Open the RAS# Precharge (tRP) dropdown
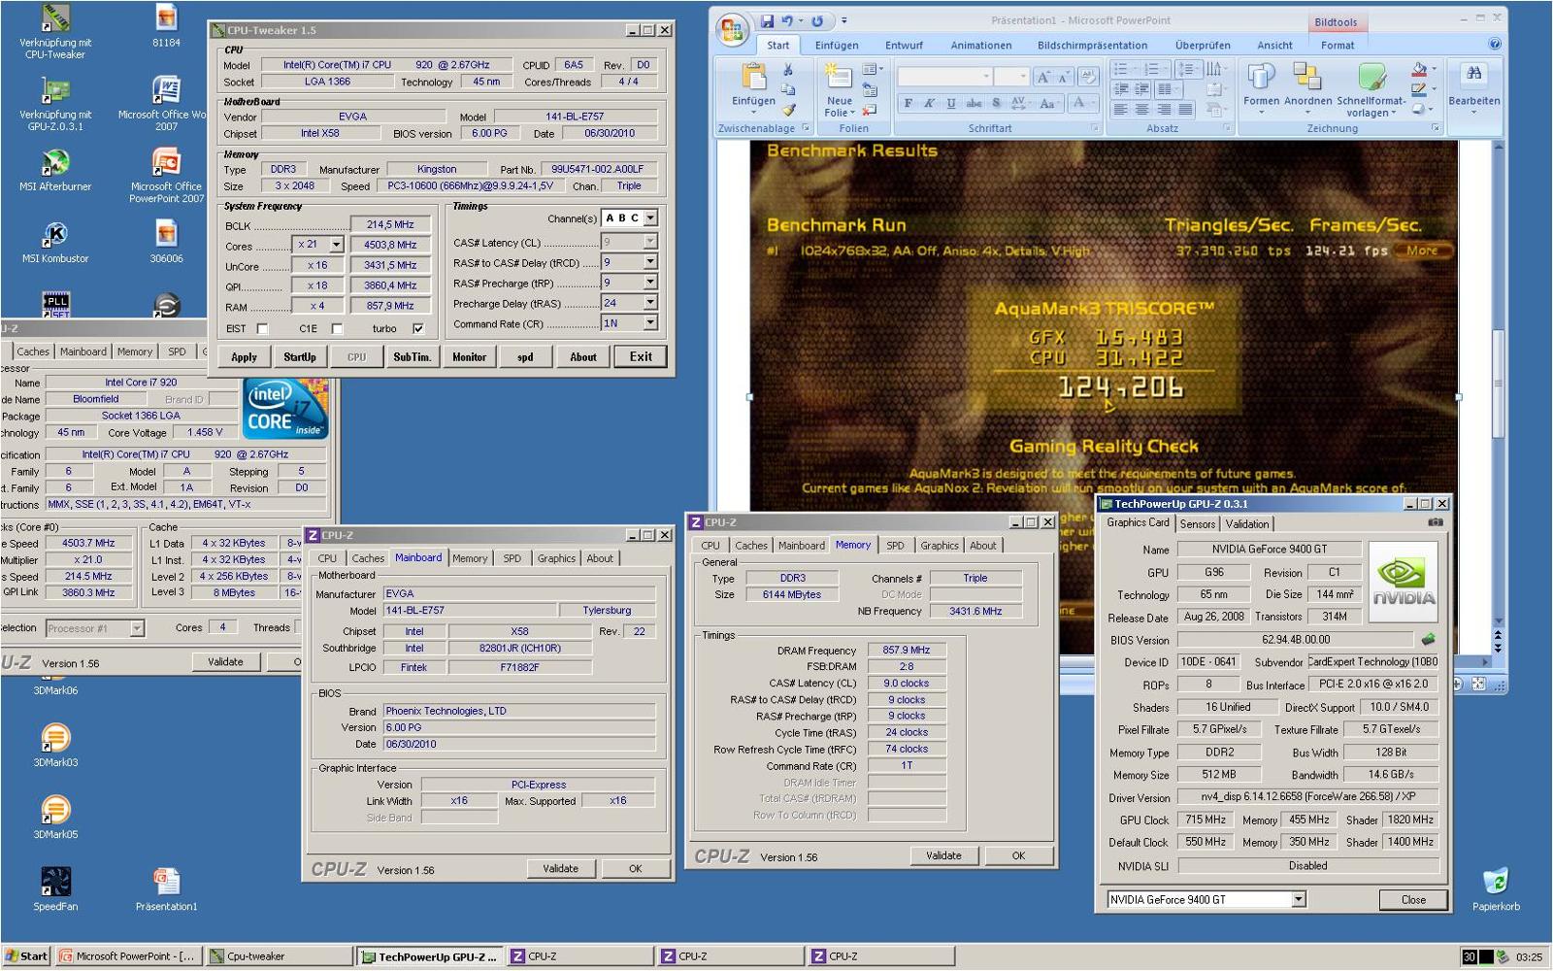Screen dimensions: 1553x971 pyautogui.click(x=650, y=283)
